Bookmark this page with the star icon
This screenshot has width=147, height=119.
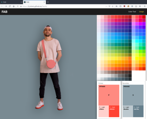[x=112, y=6]
